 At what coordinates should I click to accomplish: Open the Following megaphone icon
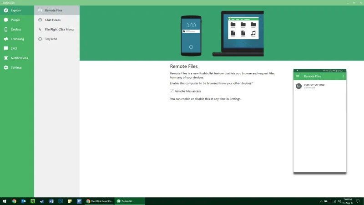[6, 39]
